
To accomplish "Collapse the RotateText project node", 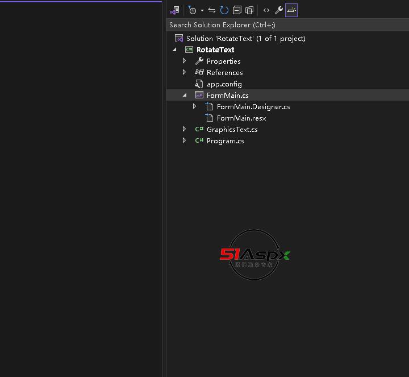I will tap(174, 49).
